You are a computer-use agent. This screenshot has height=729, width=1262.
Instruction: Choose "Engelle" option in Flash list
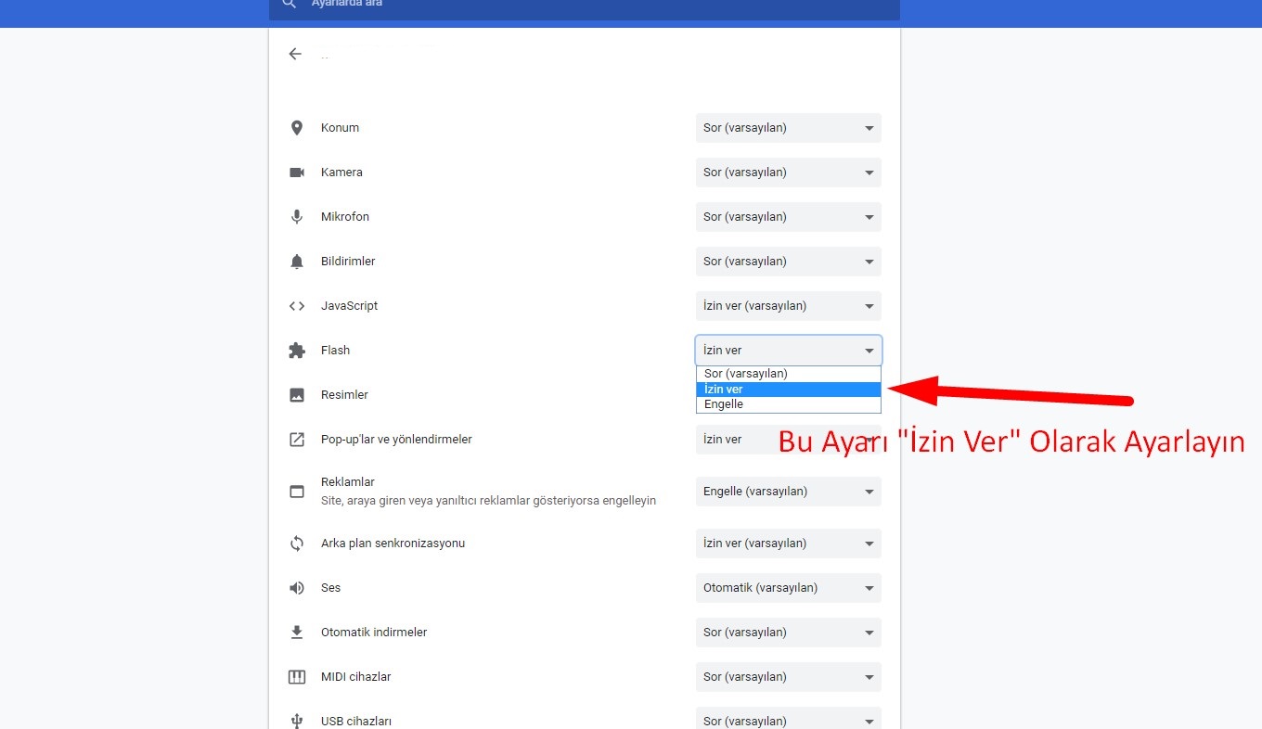[x=788, y=404]
